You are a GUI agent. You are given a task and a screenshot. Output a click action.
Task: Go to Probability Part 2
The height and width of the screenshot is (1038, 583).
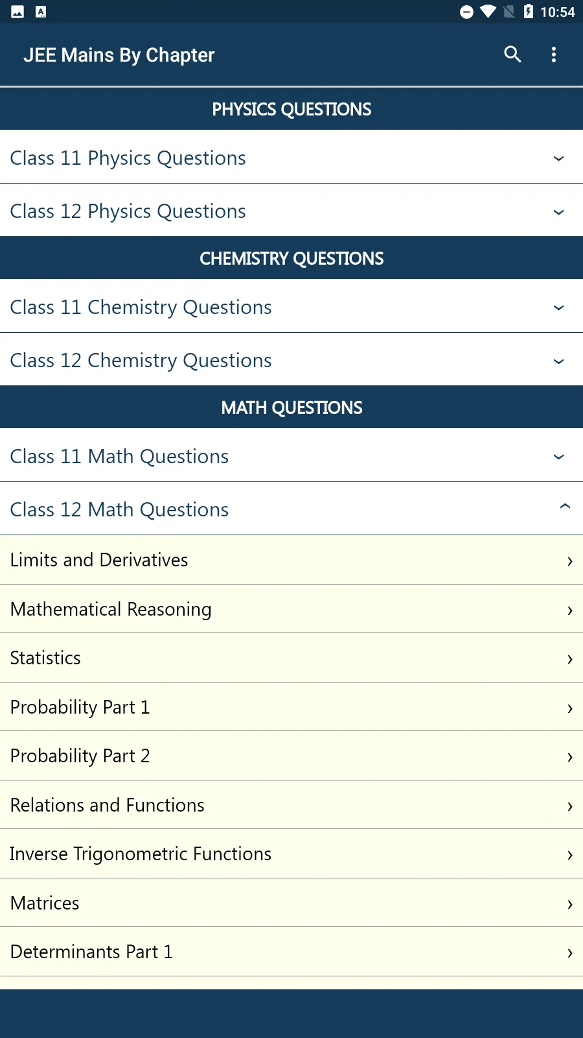pyautogui.click(x=291, y=756)
